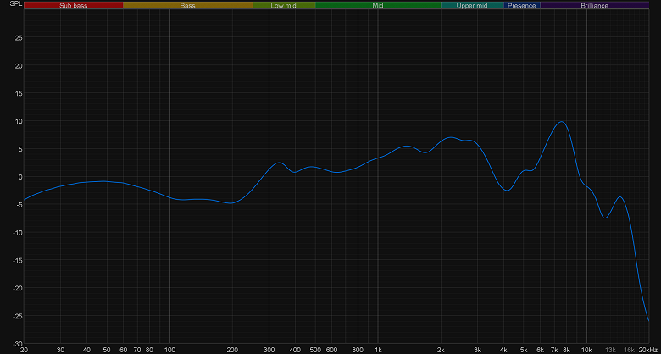The height and width of the screenshot is (354, 661).
Task: Click the 13k frequency label
Action: 611,350
